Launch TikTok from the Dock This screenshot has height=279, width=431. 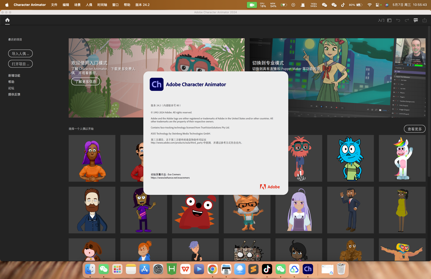point(267,269)
